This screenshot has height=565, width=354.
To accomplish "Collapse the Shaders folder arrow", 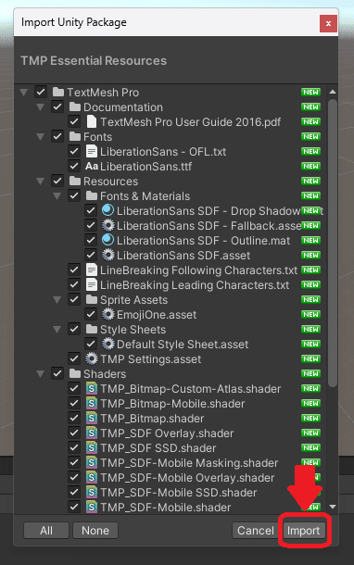I will [41, 373].
